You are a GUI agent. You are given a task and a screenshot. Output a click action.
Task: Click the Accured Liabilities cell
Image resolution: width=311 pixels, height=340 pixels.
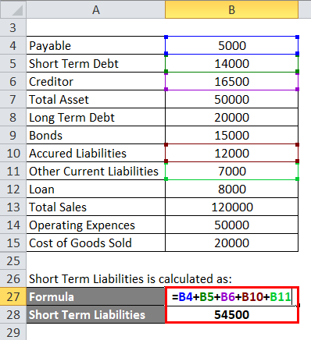[x=95, y=153]
